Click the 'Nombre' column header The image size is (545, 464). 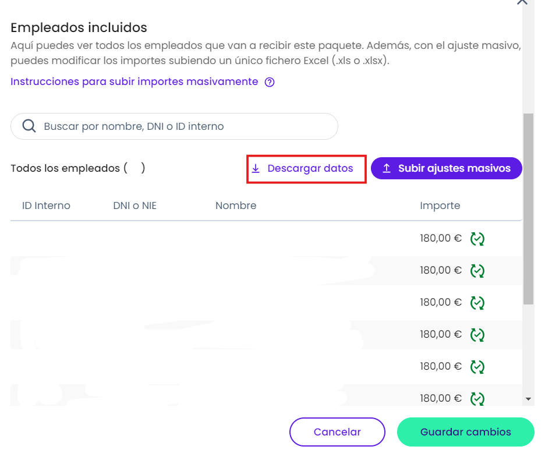236,206
